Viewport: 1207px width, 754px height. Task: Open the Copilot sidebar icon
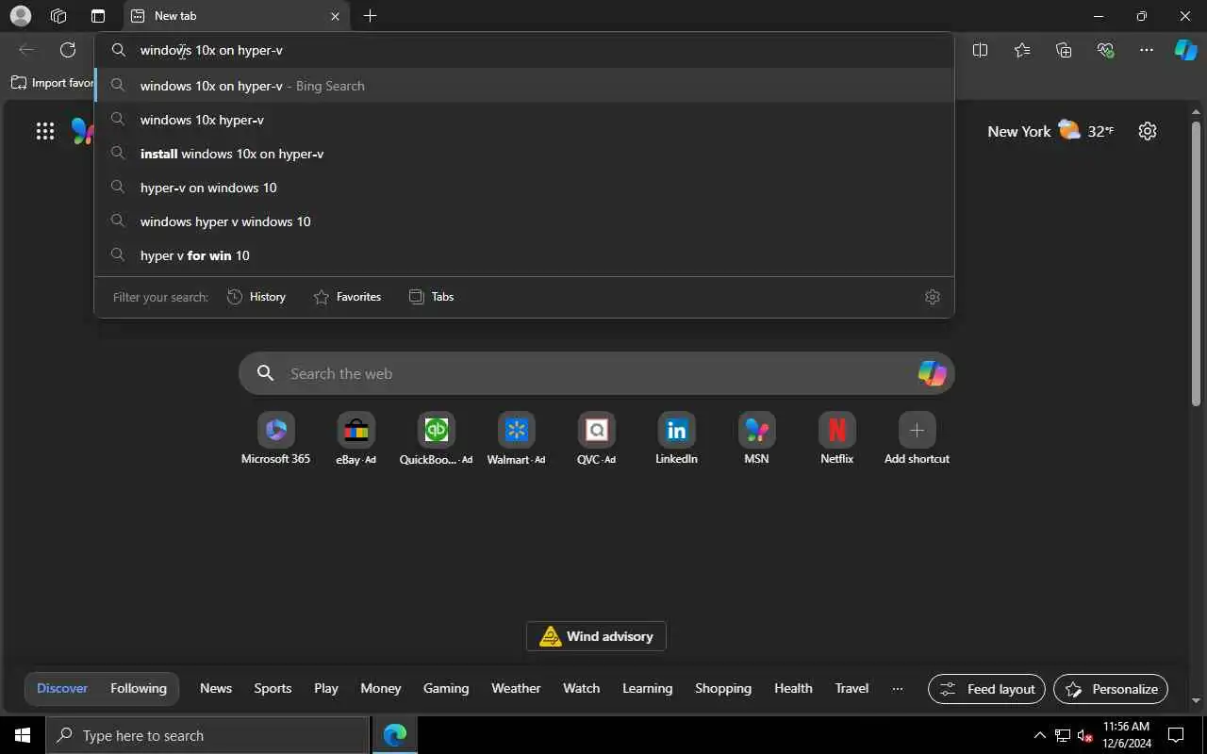(1185, 50)
